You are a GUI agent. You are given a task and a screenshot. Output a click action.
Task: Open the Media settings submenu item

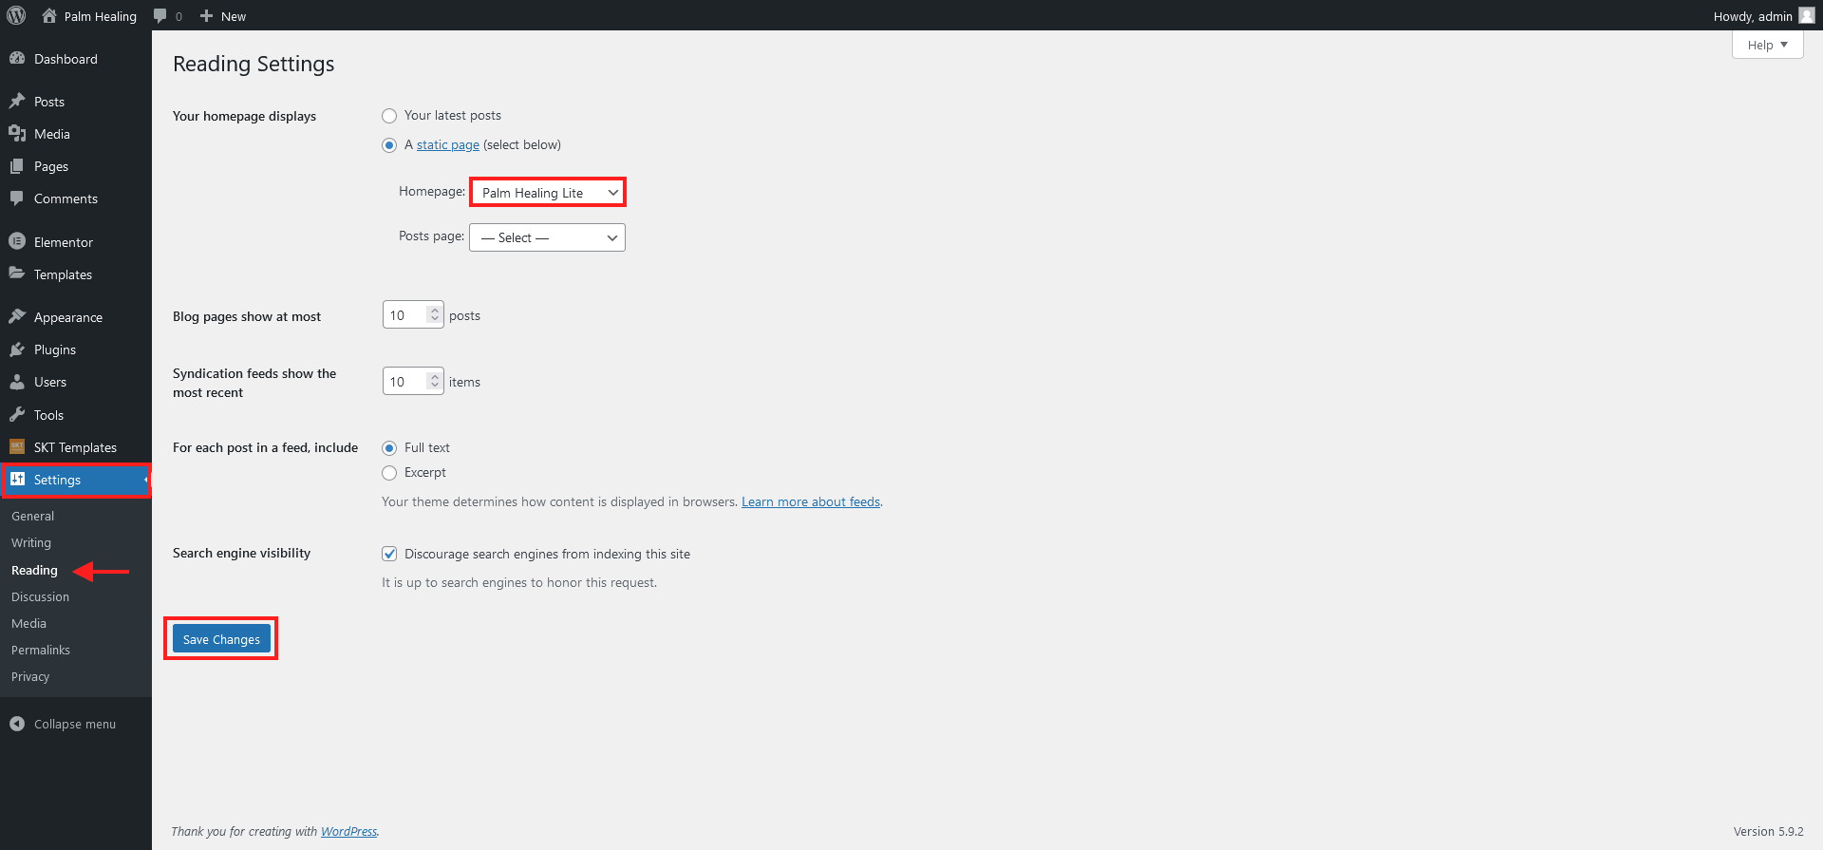pos(28,623)
